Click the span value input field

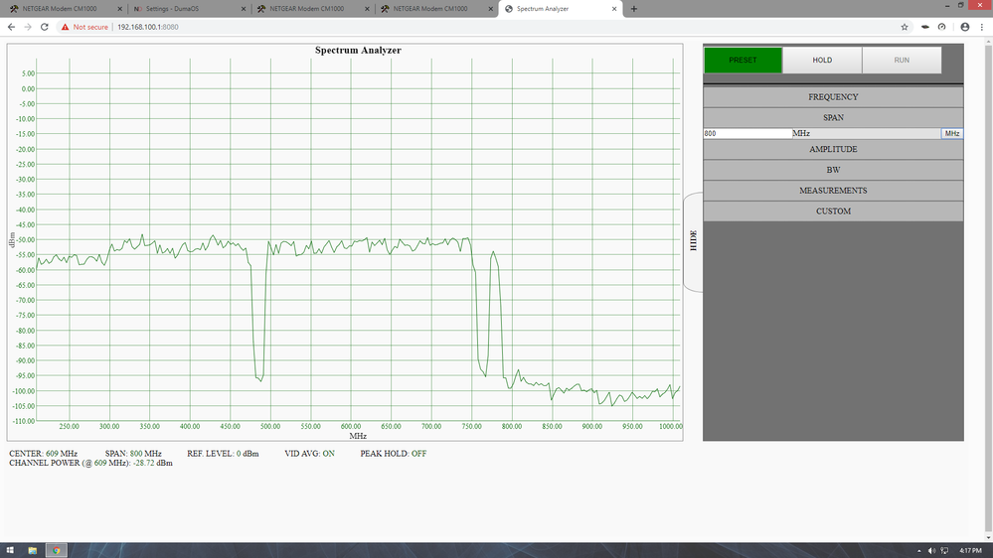[x=747, y=133]
